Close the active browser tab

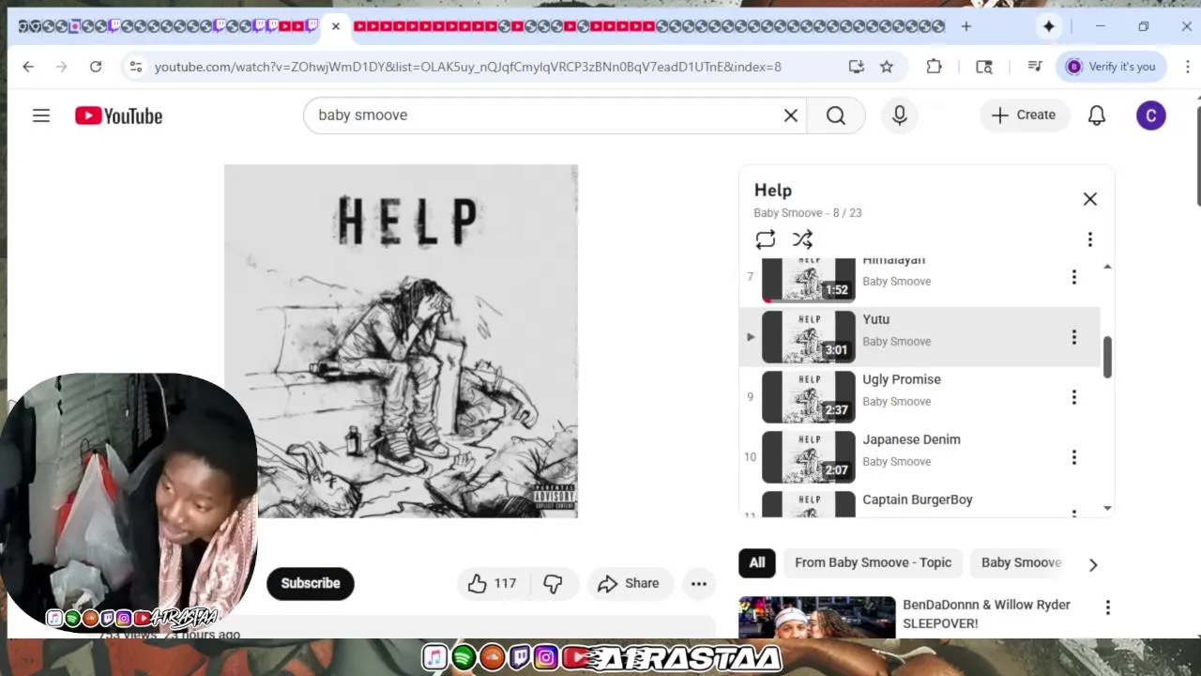tap(336, 26)
